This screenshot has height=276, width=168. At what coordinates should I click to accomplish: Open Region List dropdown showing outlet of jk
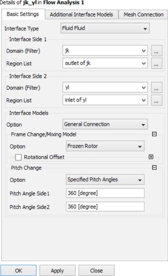point(105,63)
